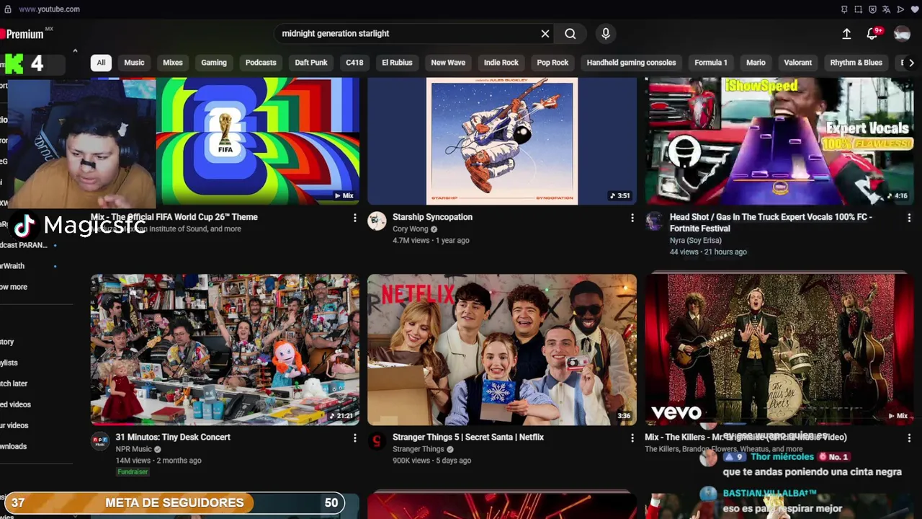Click the Fundraiser badge
This screenshot has height=519, width=922.
click(133, 472)
